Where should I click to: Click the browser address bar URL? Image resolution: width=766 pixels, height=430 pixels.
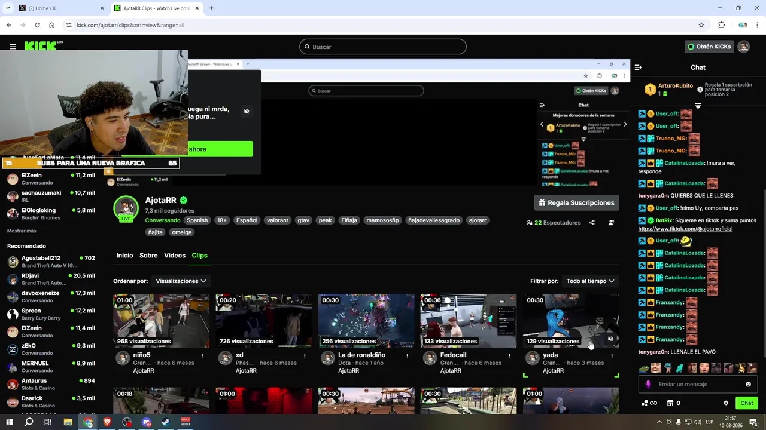(x=130, y=25)
